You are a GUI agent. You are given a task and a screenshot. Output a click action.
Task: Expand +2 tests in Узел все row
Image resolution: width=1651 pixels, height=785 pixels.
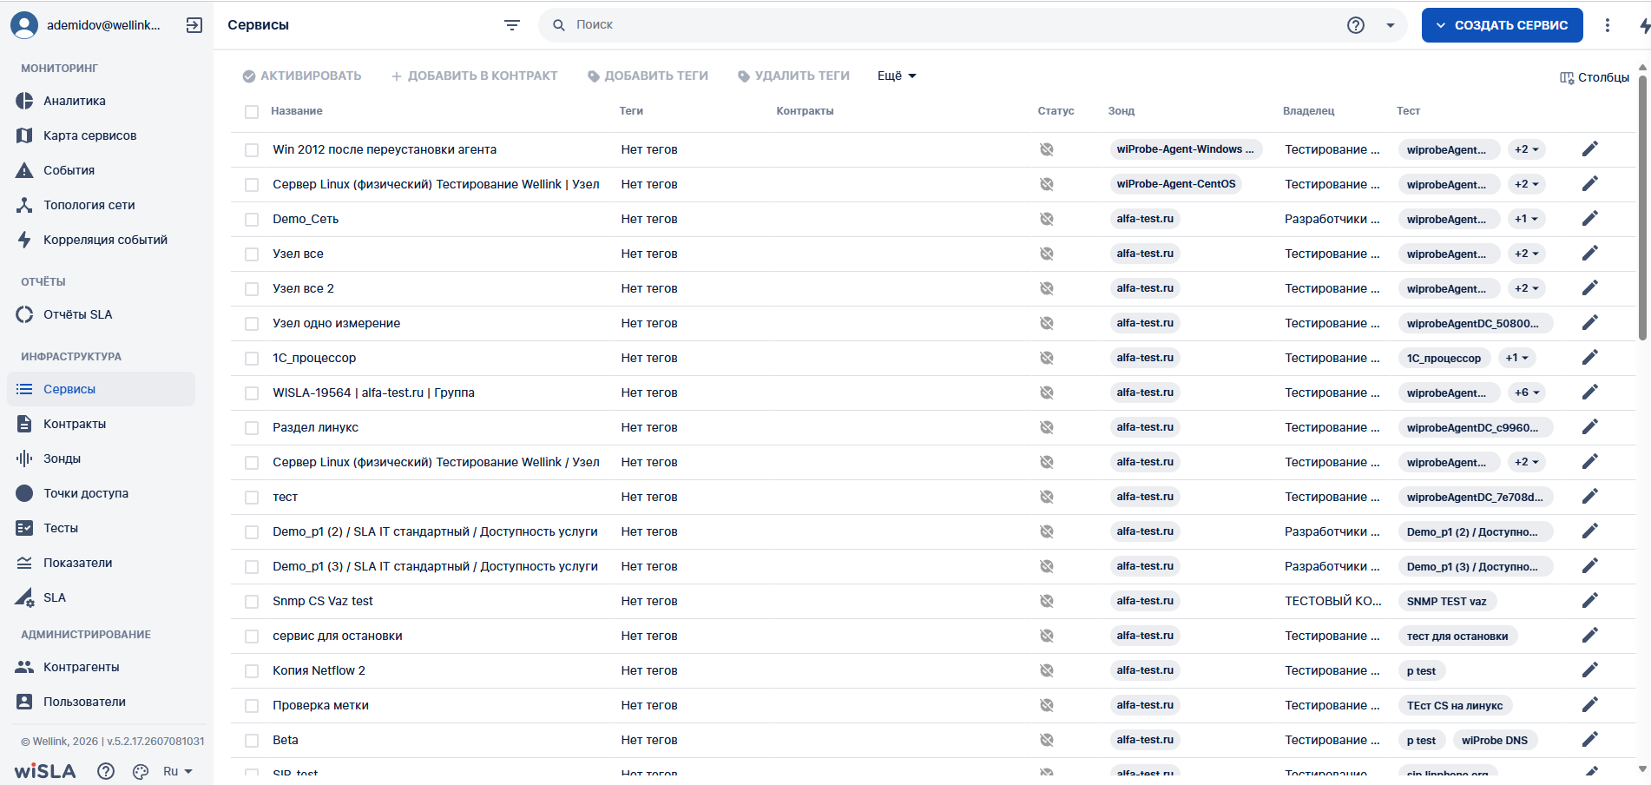tap(1527, 254)
